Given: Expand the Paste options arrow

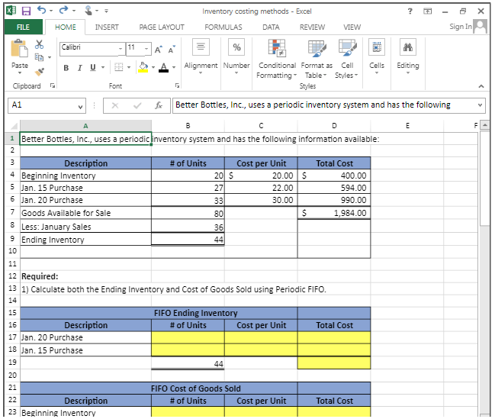Looking at the screenshot, I should click(x=20, y=73).
